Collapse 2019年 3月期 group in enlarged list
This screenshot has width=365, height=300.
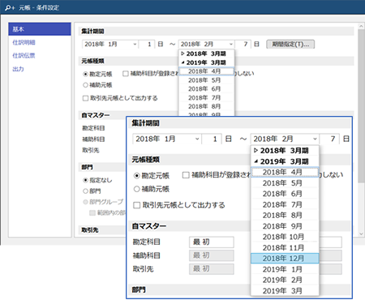point(255,161)
